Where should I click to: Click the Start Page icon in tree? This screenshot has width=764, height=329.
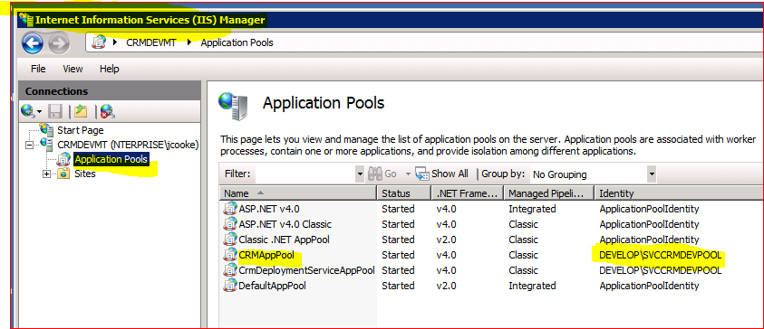47,130
